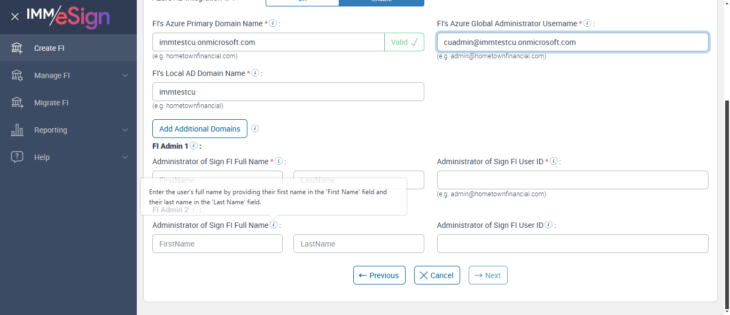Image resolution: width=730 pixels, height=315 pixels.
Task: Open Reporting in sidebar
Action: pos(68,130)
